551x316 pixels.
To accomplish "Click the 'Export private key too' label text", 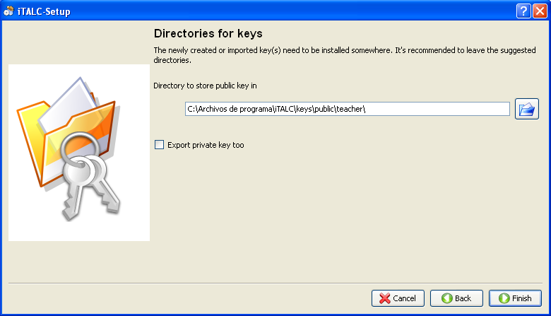I will tap(206, 145).
